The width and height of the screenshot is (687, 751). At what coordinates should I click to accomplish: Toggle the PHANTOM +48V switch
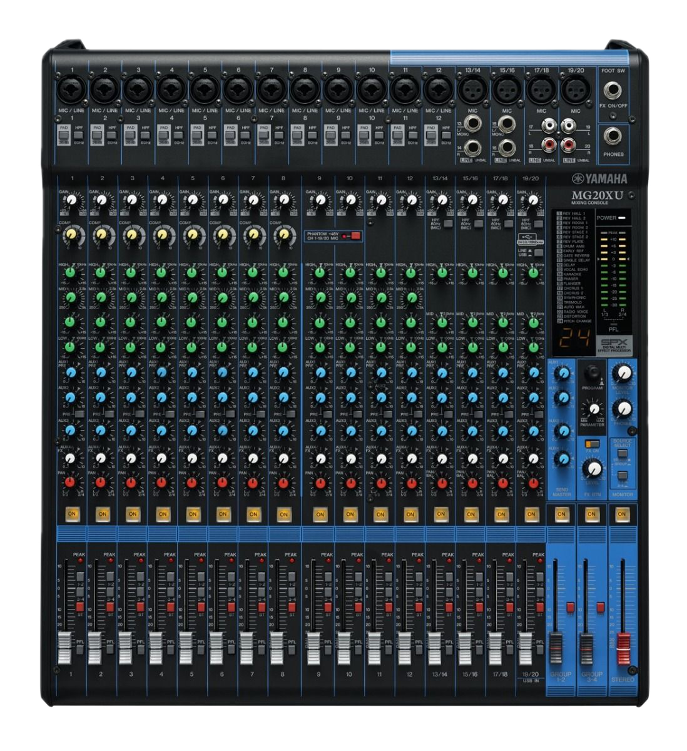tap(355, 236)
